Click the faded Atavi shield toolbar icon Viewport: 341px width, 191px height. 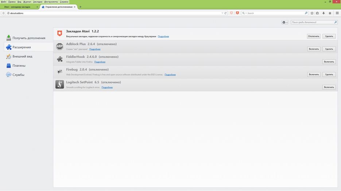coord(231,13)
